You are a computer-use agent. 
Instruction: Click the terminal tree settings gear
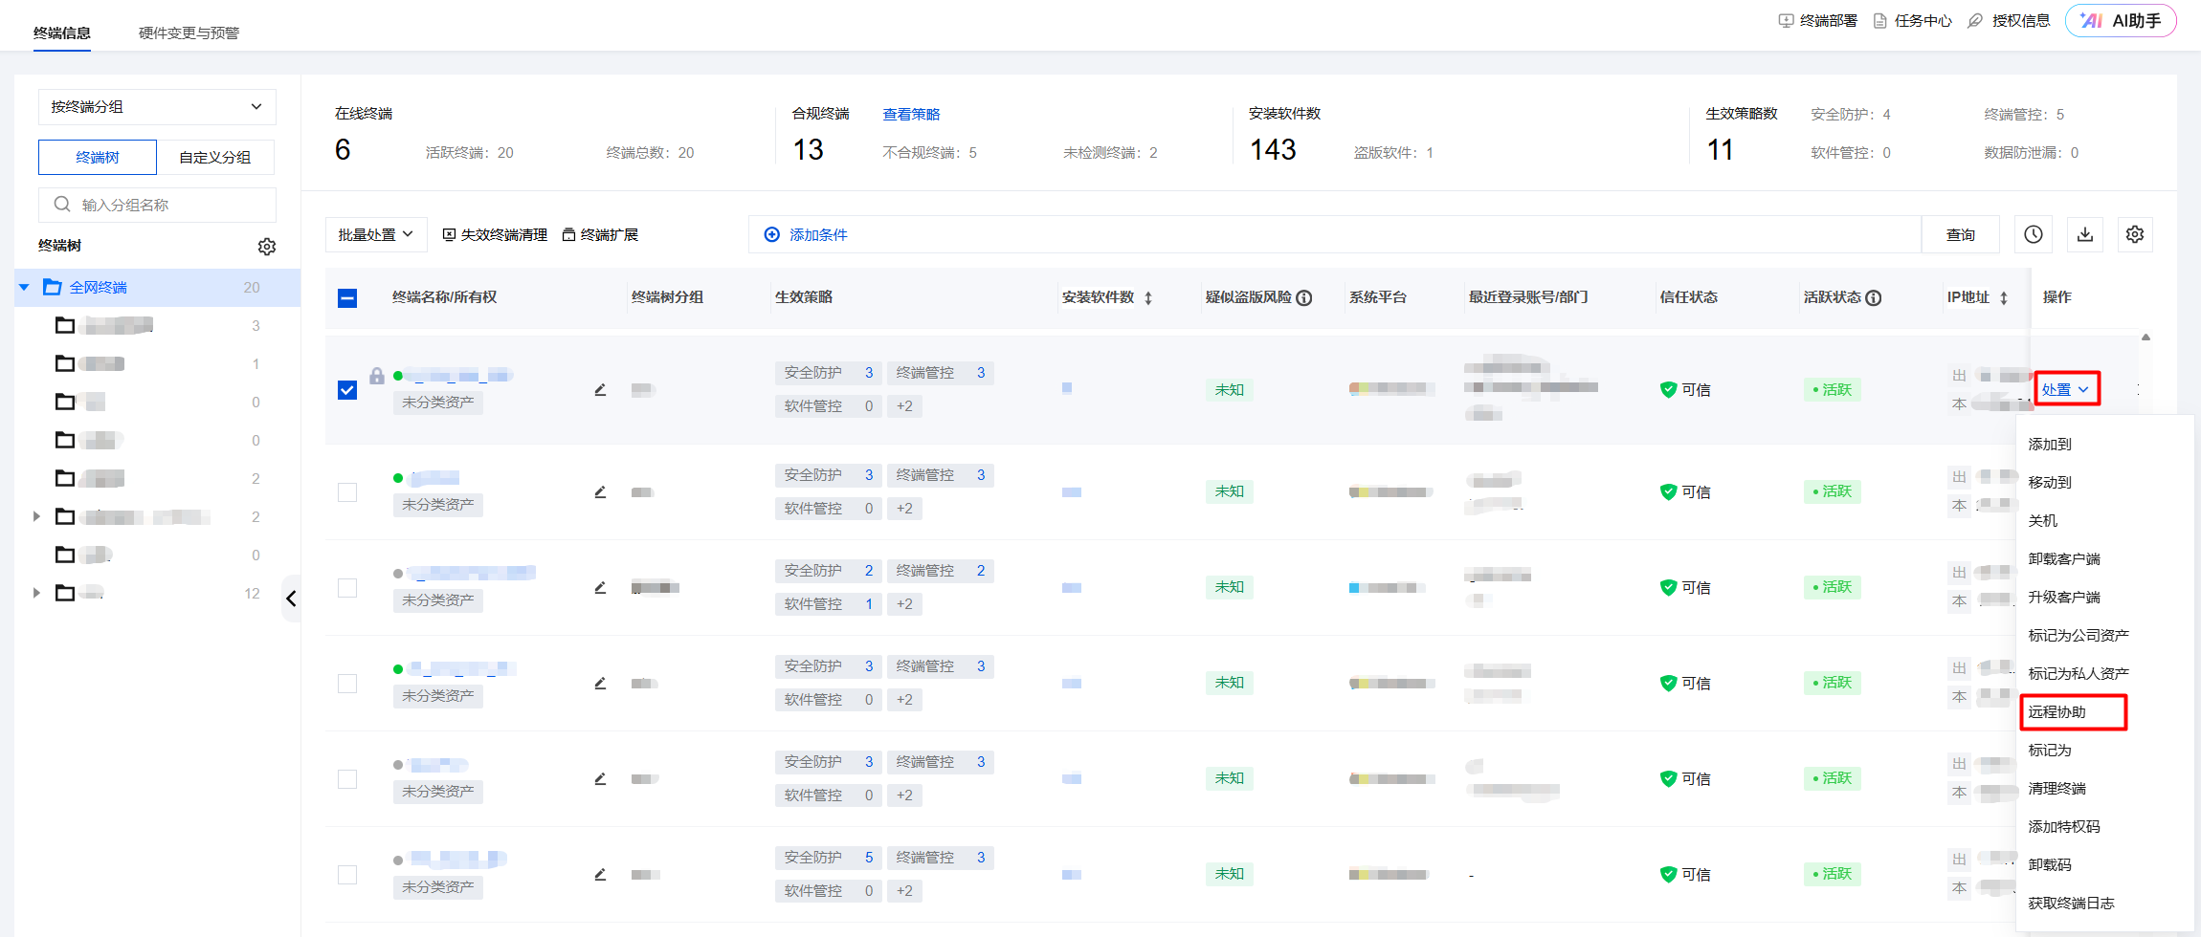pos(267,247)
